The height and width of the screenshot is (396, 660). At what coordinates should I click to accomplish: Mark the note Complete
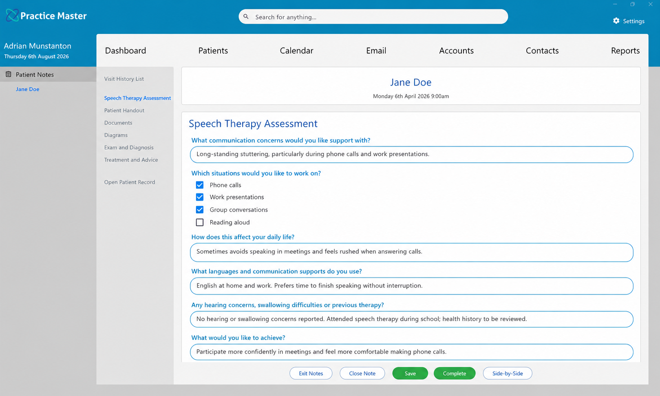point(455,373)
